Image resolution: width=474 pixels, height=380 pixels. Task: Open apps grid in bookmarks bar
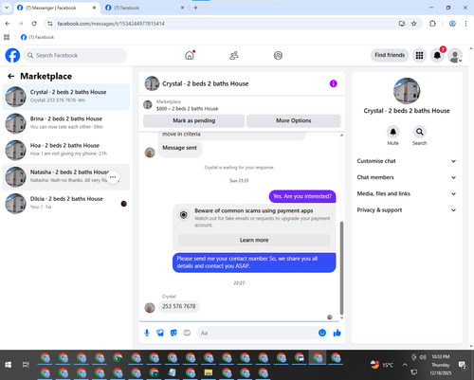(7, 37)
